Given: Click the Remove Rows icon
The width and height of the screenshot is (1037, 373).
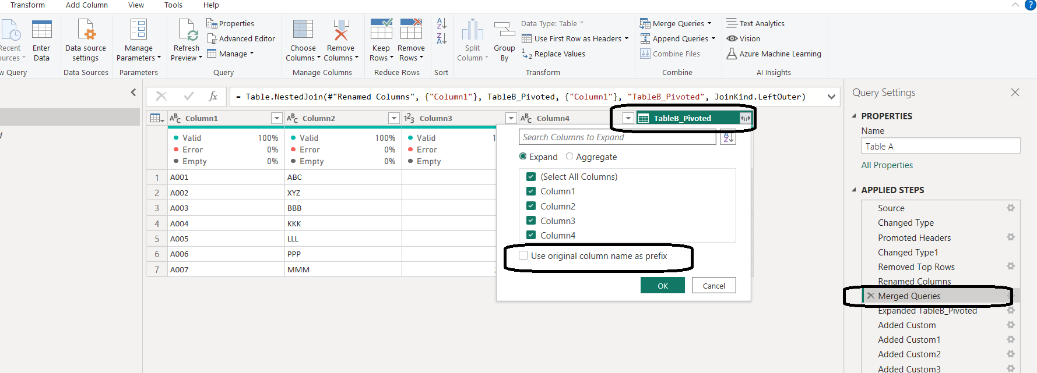Looking at the screenshot, I should tap(411, 29).
